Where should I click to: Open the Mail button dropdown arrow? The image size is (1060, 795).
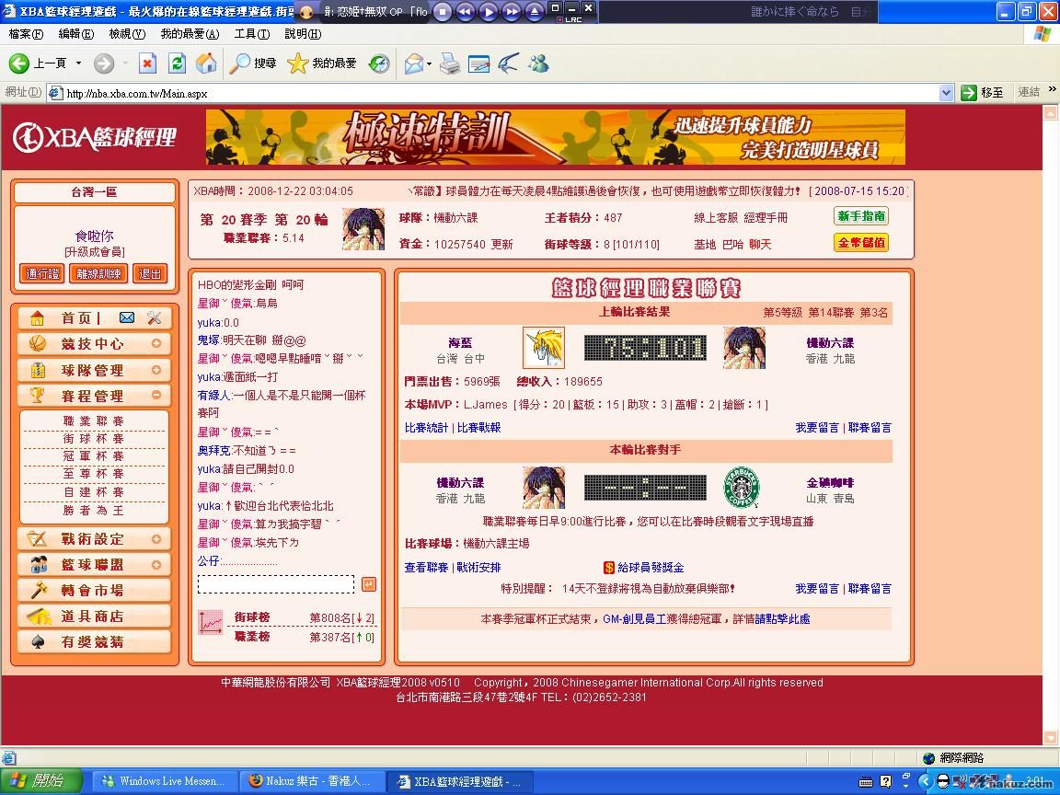point(430,64)
